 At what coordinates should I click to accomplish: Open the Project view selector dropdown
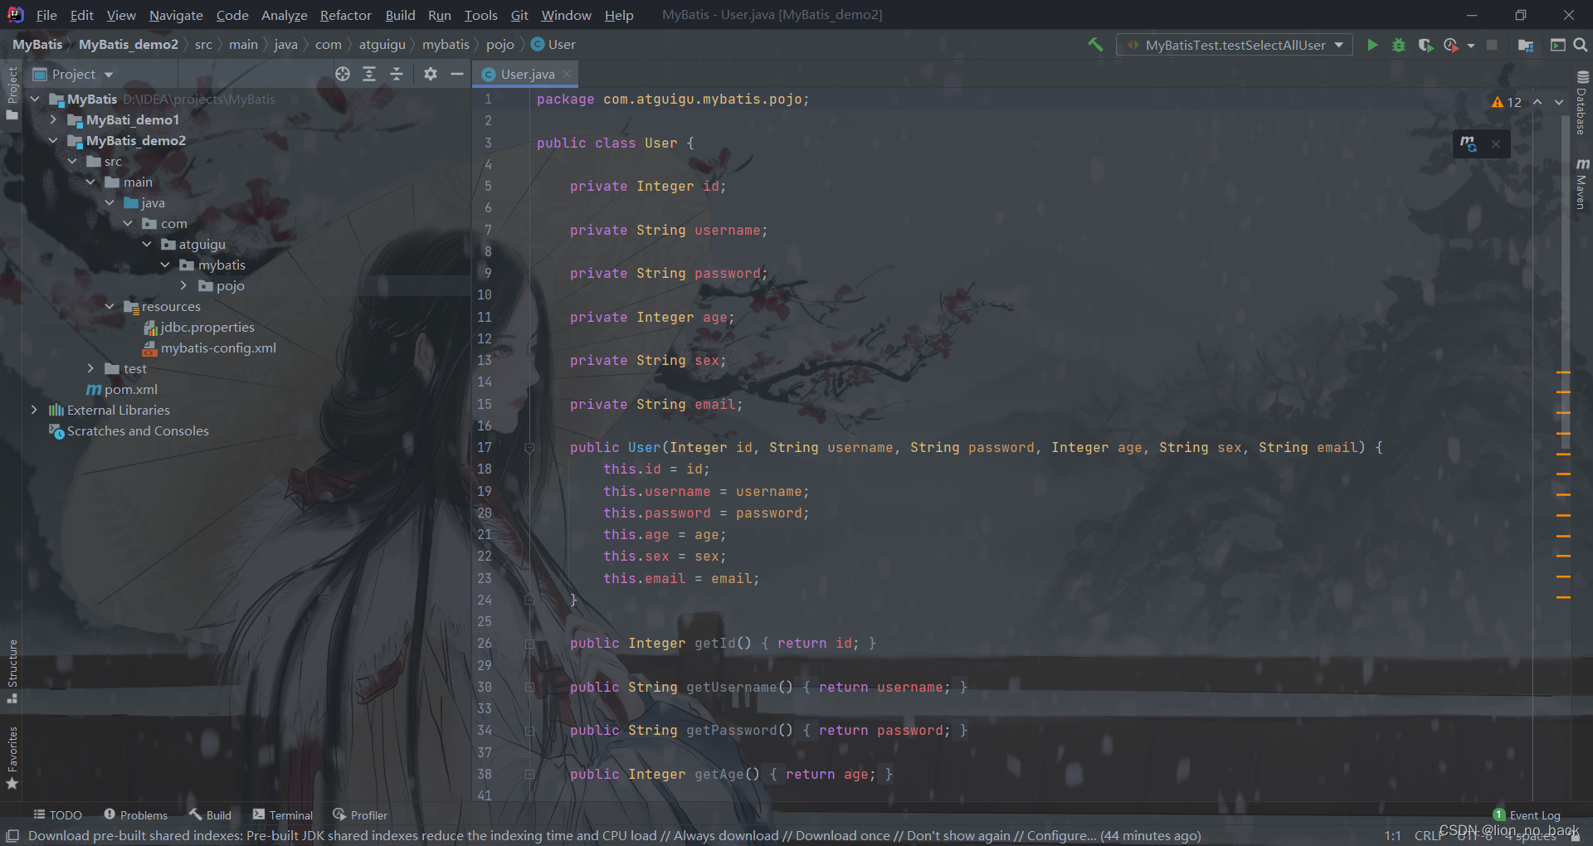(73, 74)
